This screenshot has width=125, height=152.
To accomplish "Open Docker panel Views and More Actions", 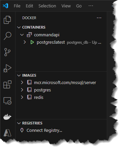I will pyautogui.click(x=99, y=18).
